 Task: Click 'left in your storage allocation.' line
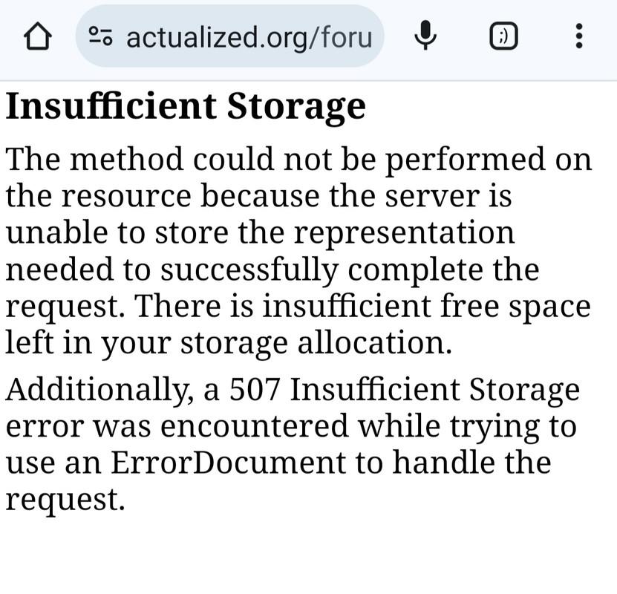pyautogui.click(x=229, y=343)
